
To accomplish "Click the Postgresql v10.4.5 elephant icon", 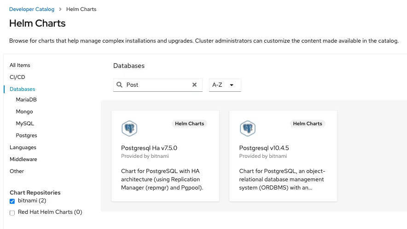I will pos(248,128).
